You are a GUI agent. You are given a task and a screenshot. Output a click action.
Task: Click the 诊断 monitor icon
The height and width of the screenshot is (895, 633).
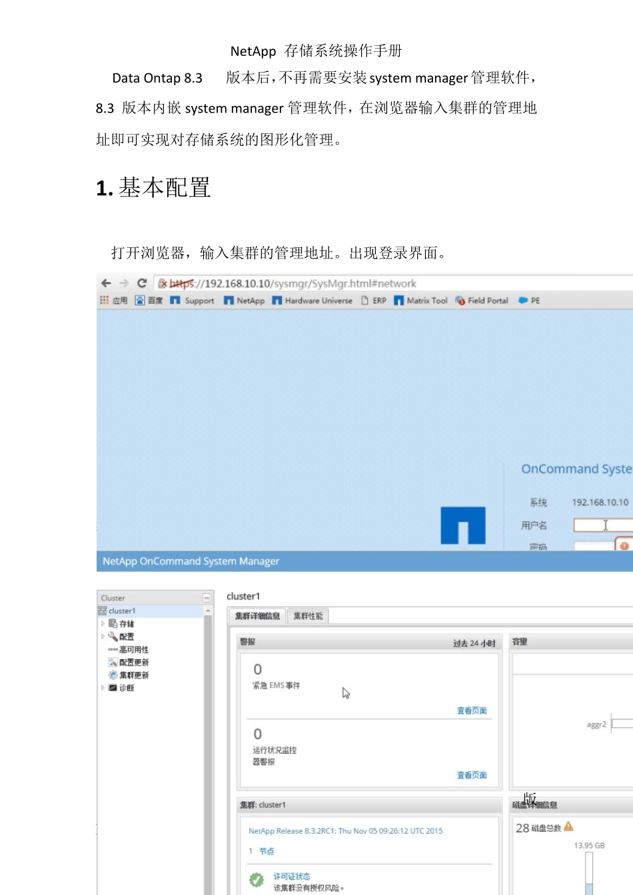point(113,688)
